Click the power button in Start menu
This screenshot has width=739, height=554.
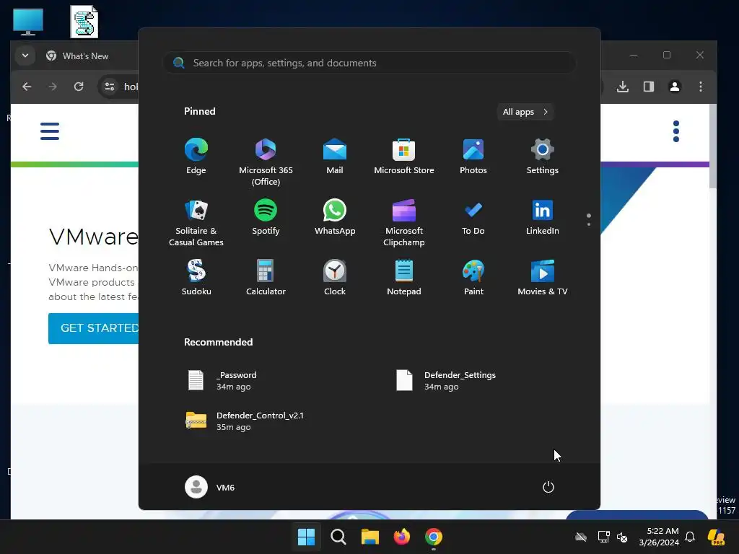[x=548, y=487]
